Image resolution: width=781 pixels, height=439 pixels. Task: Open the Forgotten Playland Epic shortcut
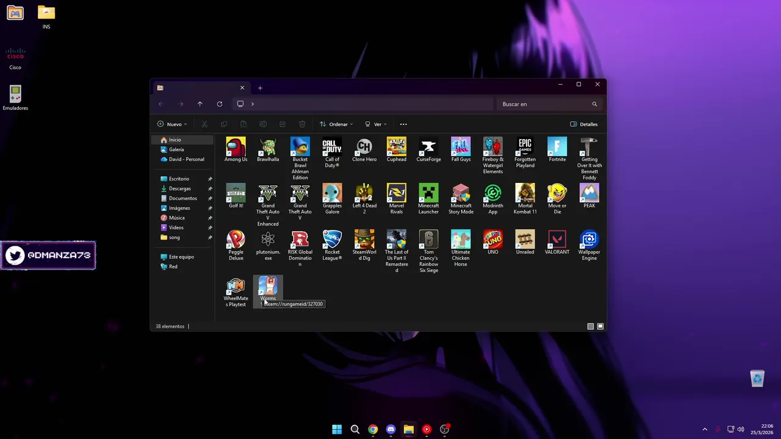pyautogui.click(x=525, y=152)
